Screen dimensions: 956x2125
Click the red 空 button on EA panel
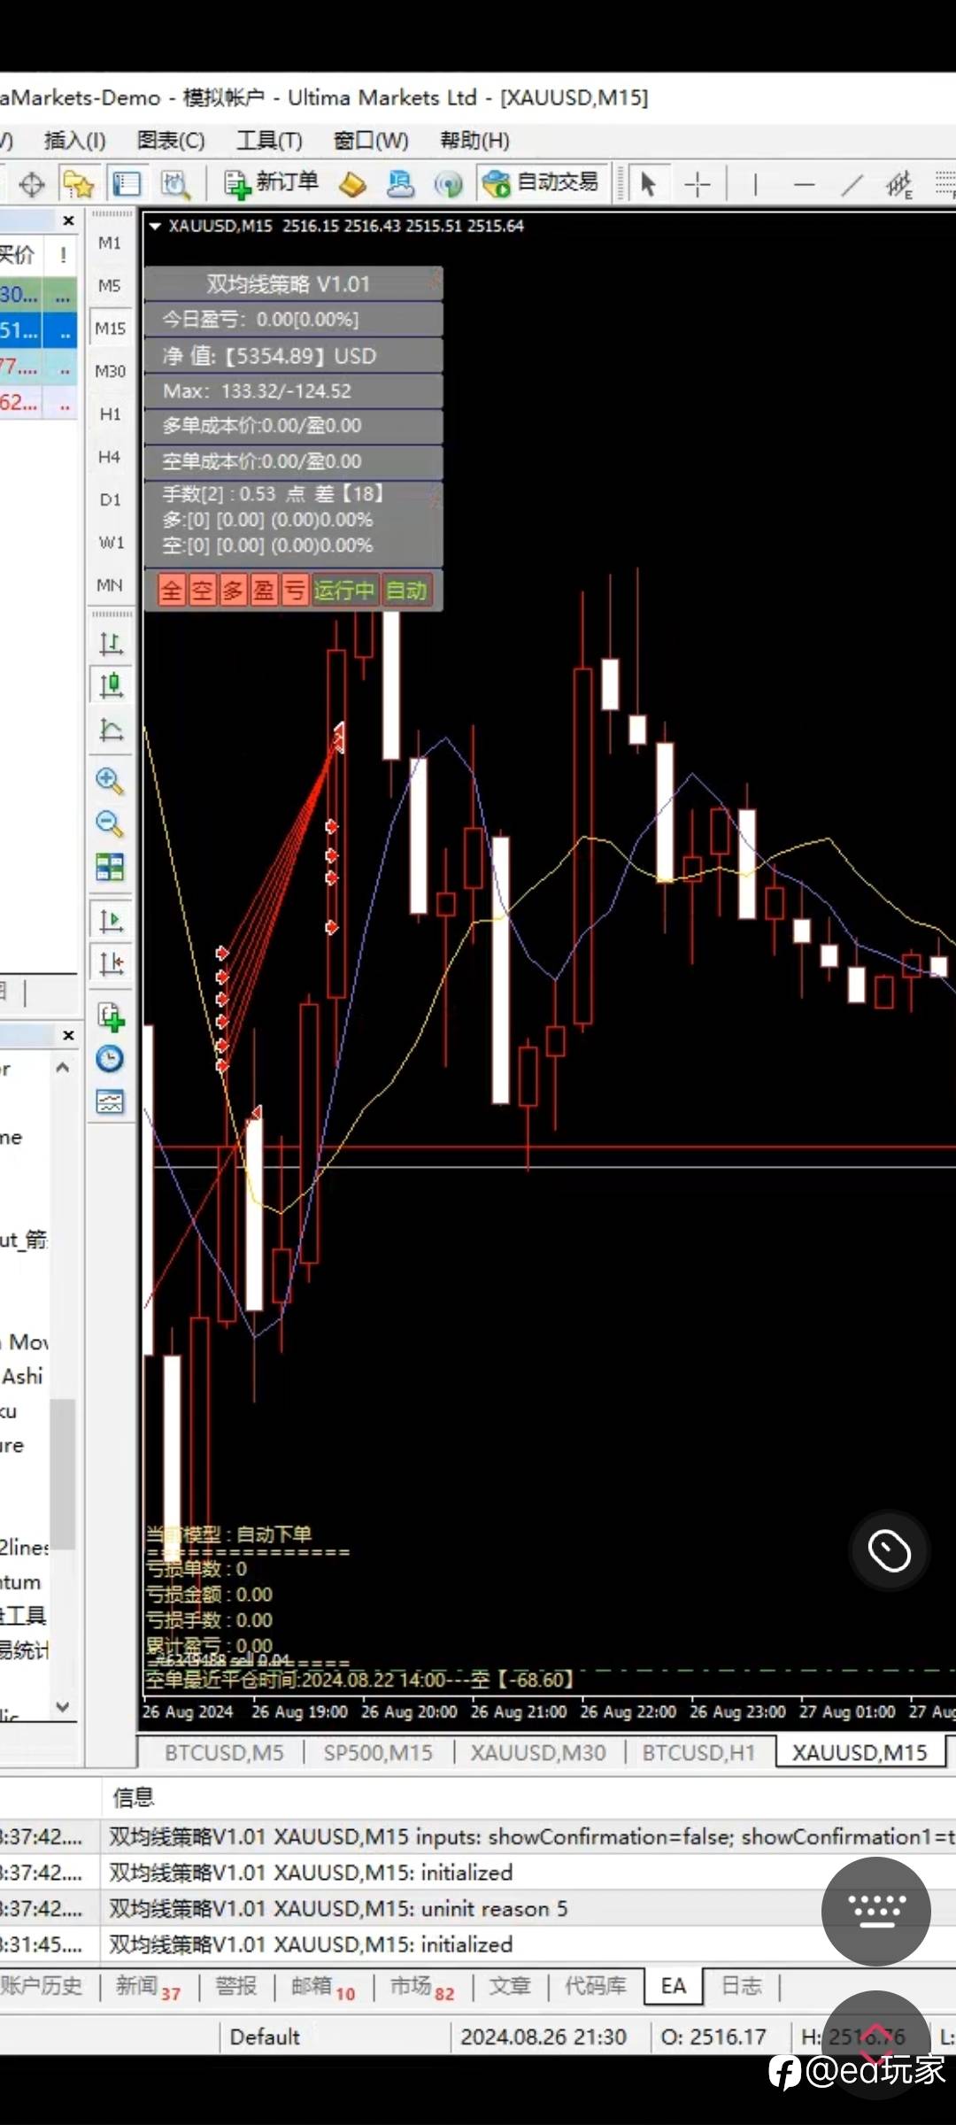203,591
